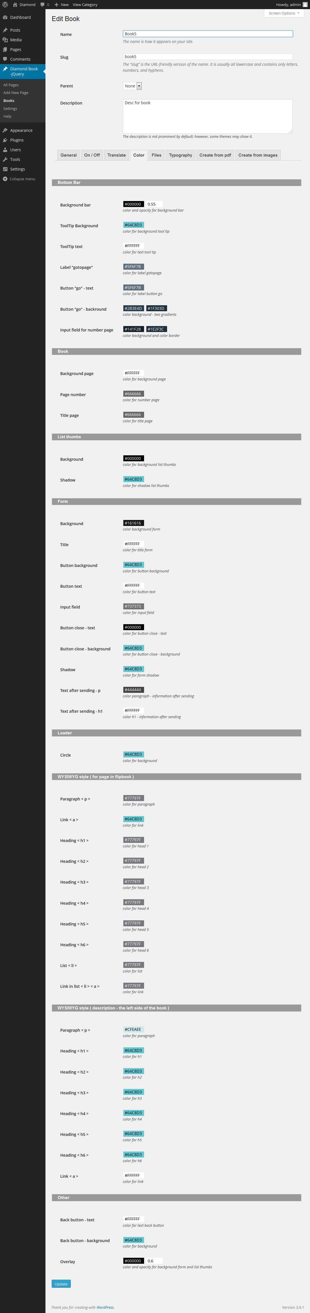Screen dimensions: 310x1313
Task: Pick the ToolTip Background color swatch
Action: (133, 225)
